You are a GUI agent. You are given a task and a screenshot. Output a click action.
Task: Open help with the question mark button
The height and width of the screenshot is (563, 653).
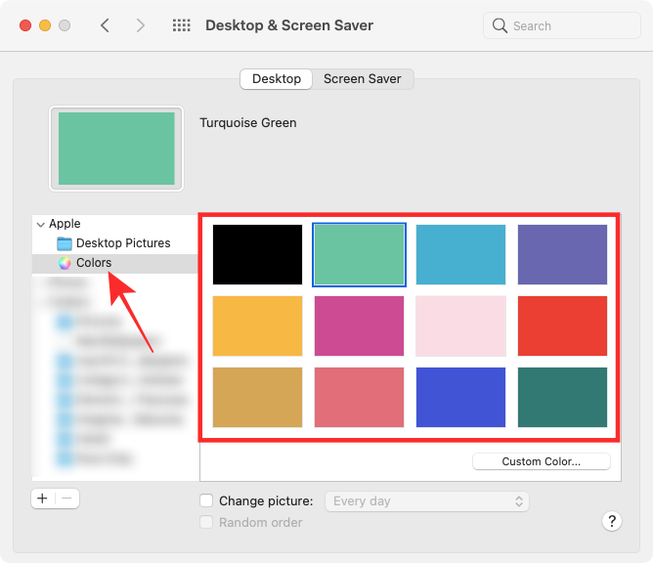(612, 521)
